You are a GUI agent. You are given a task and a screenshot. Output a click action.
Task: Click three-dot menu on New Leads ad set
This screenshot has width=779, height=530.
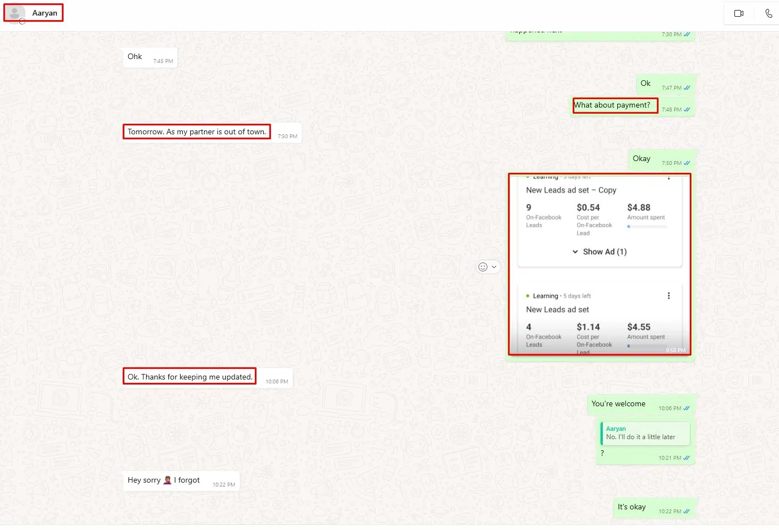tap(669, 296)
